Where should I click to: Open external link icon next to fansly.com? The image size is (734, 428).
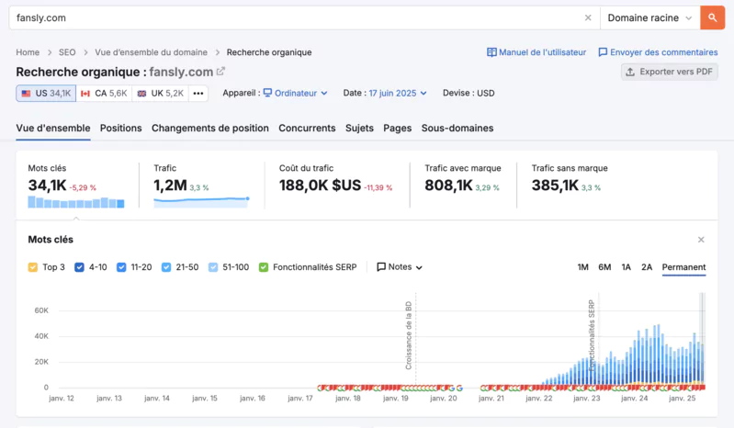[220, 71]
